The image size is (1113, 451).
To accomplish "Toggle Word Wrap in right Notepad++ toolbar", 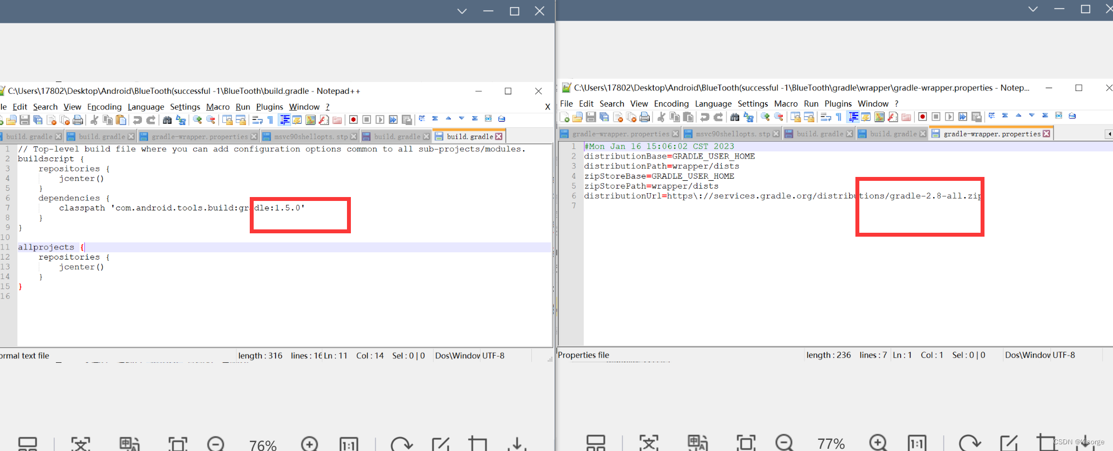I will 826,117.
